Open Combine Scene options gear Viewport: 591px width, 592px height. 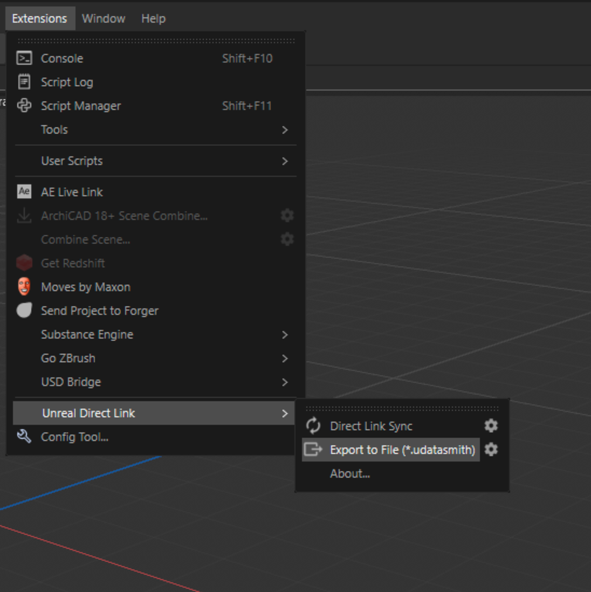pyautogui.click(x=287, y=239)
